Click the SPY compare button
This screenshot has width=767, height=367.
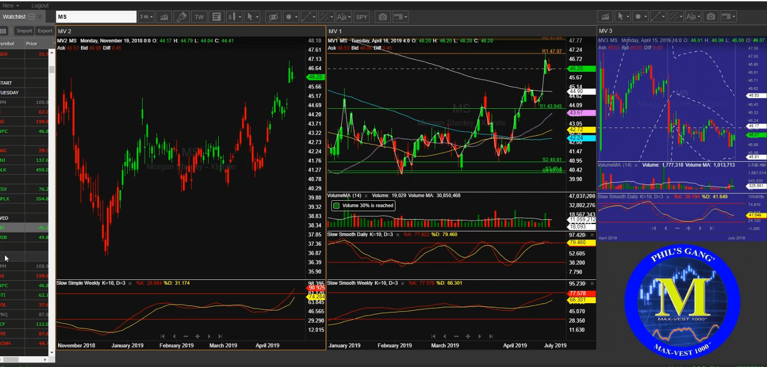coord(362,17)
